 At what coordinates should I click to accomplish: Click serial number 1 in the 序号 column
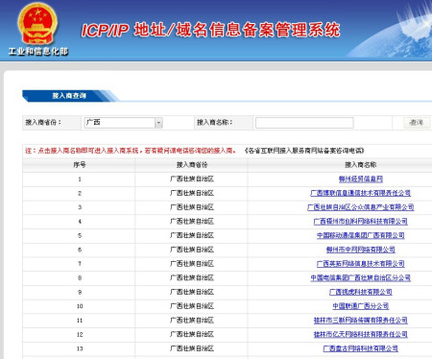(x=80, y=179)
